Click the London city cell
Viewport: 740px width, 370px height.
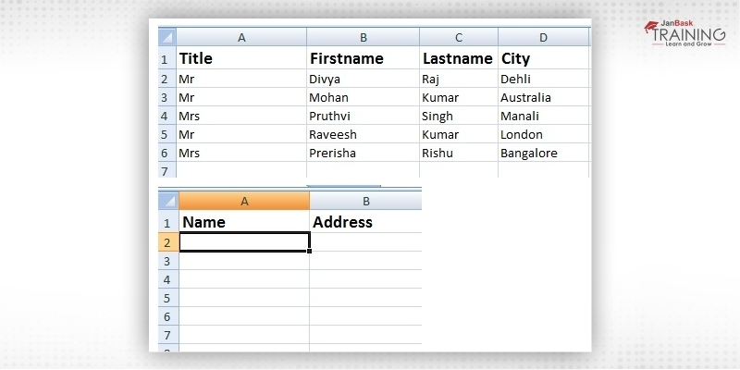pos(544,134)
